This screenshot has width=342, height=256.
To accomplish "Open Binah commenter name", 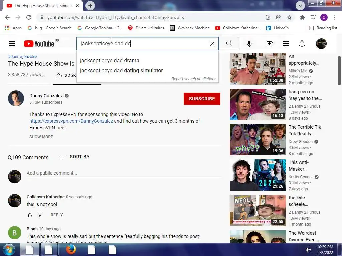I will tap(32, 229).
